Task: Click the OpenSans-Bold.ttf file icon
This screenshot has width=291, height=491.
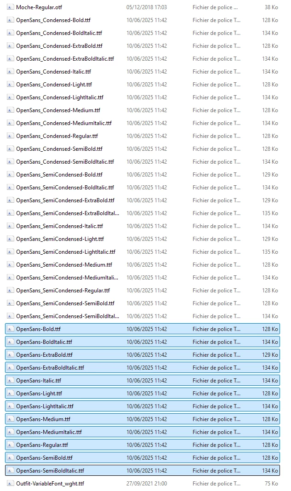Action: tap(10, 329)
